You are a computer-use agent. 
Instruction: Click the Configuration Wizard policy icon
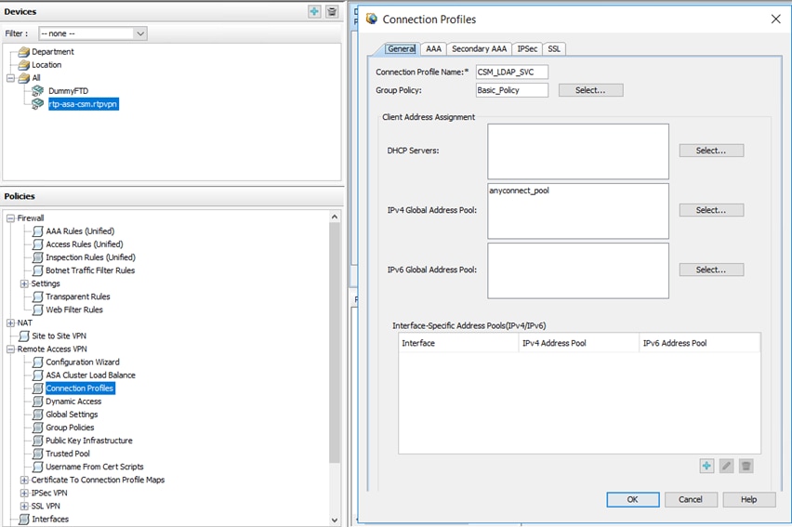(38, 362)
